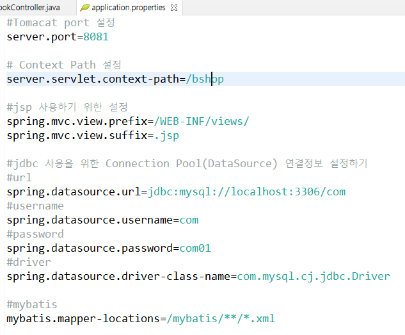This screenshot has height=335, width=405.
Task: Click the com.mysql.cj.jdbc.Driver value
Action: [x=314, y=276]
